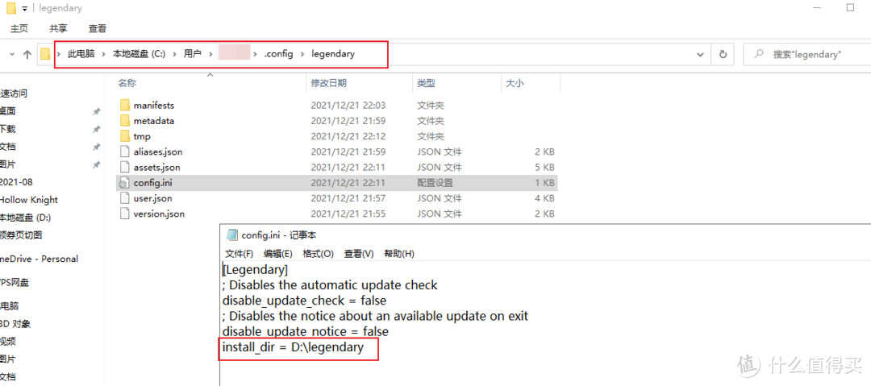Click legendary segment in address path

click(x=333, y=54)
